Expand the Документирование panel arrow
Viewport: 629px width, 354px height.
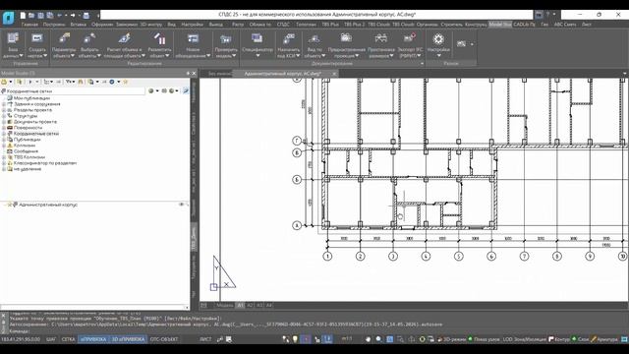pyautogui.click(x=422, y=63)
